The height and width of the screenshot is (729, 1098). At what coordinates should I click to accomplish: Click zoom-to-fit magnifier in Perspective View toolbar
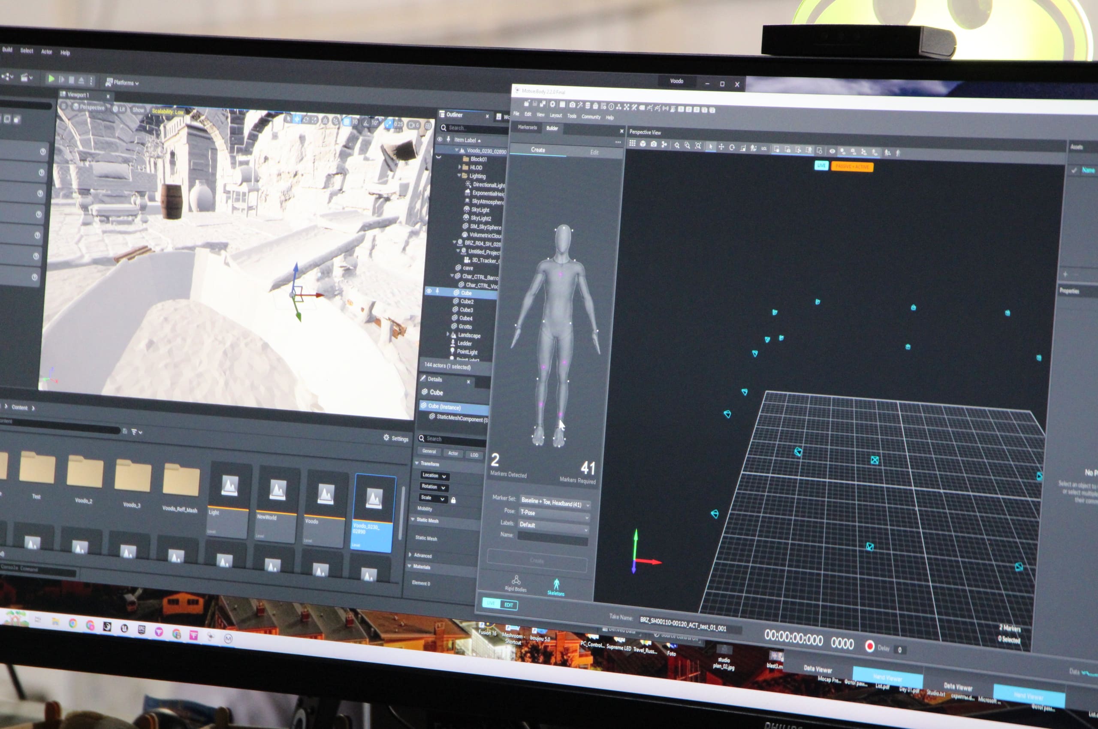(x=698, y=145)
